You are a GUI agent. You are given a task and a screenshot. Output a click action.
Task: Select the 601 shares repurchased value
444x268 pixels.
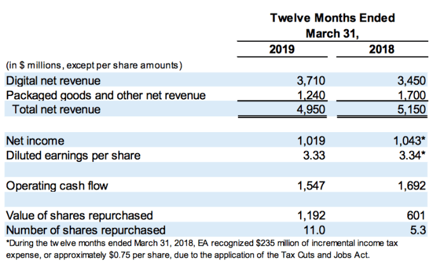click(x=417, y=216)
